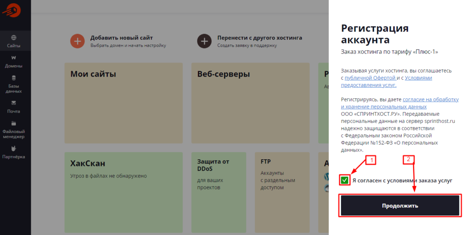Viewport: 465px width, 235px height.
Task: Open the Мои сайты card
Action: [124, 103]
